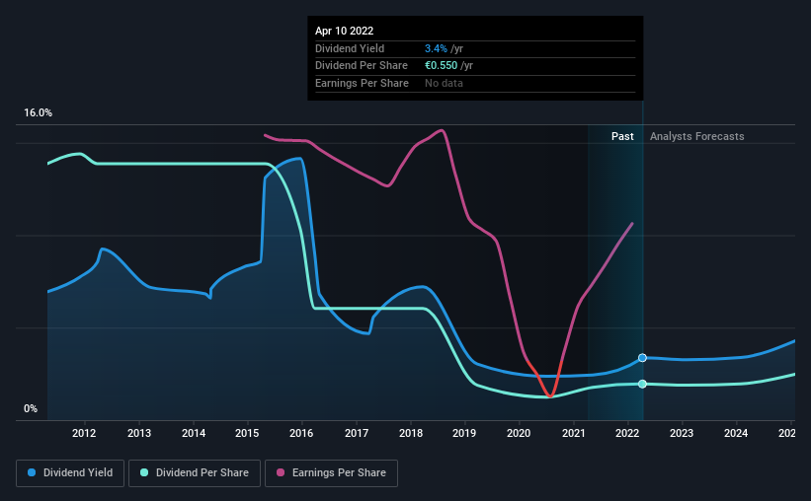
Task: Click the 2012 x-axis year label
Action: tap(84, 433)
